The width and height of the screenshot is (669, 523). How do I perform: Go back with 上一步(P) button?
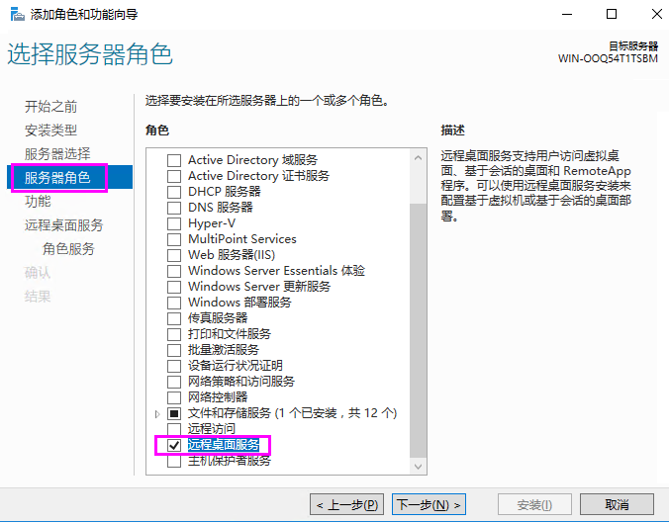click(346, 505)
